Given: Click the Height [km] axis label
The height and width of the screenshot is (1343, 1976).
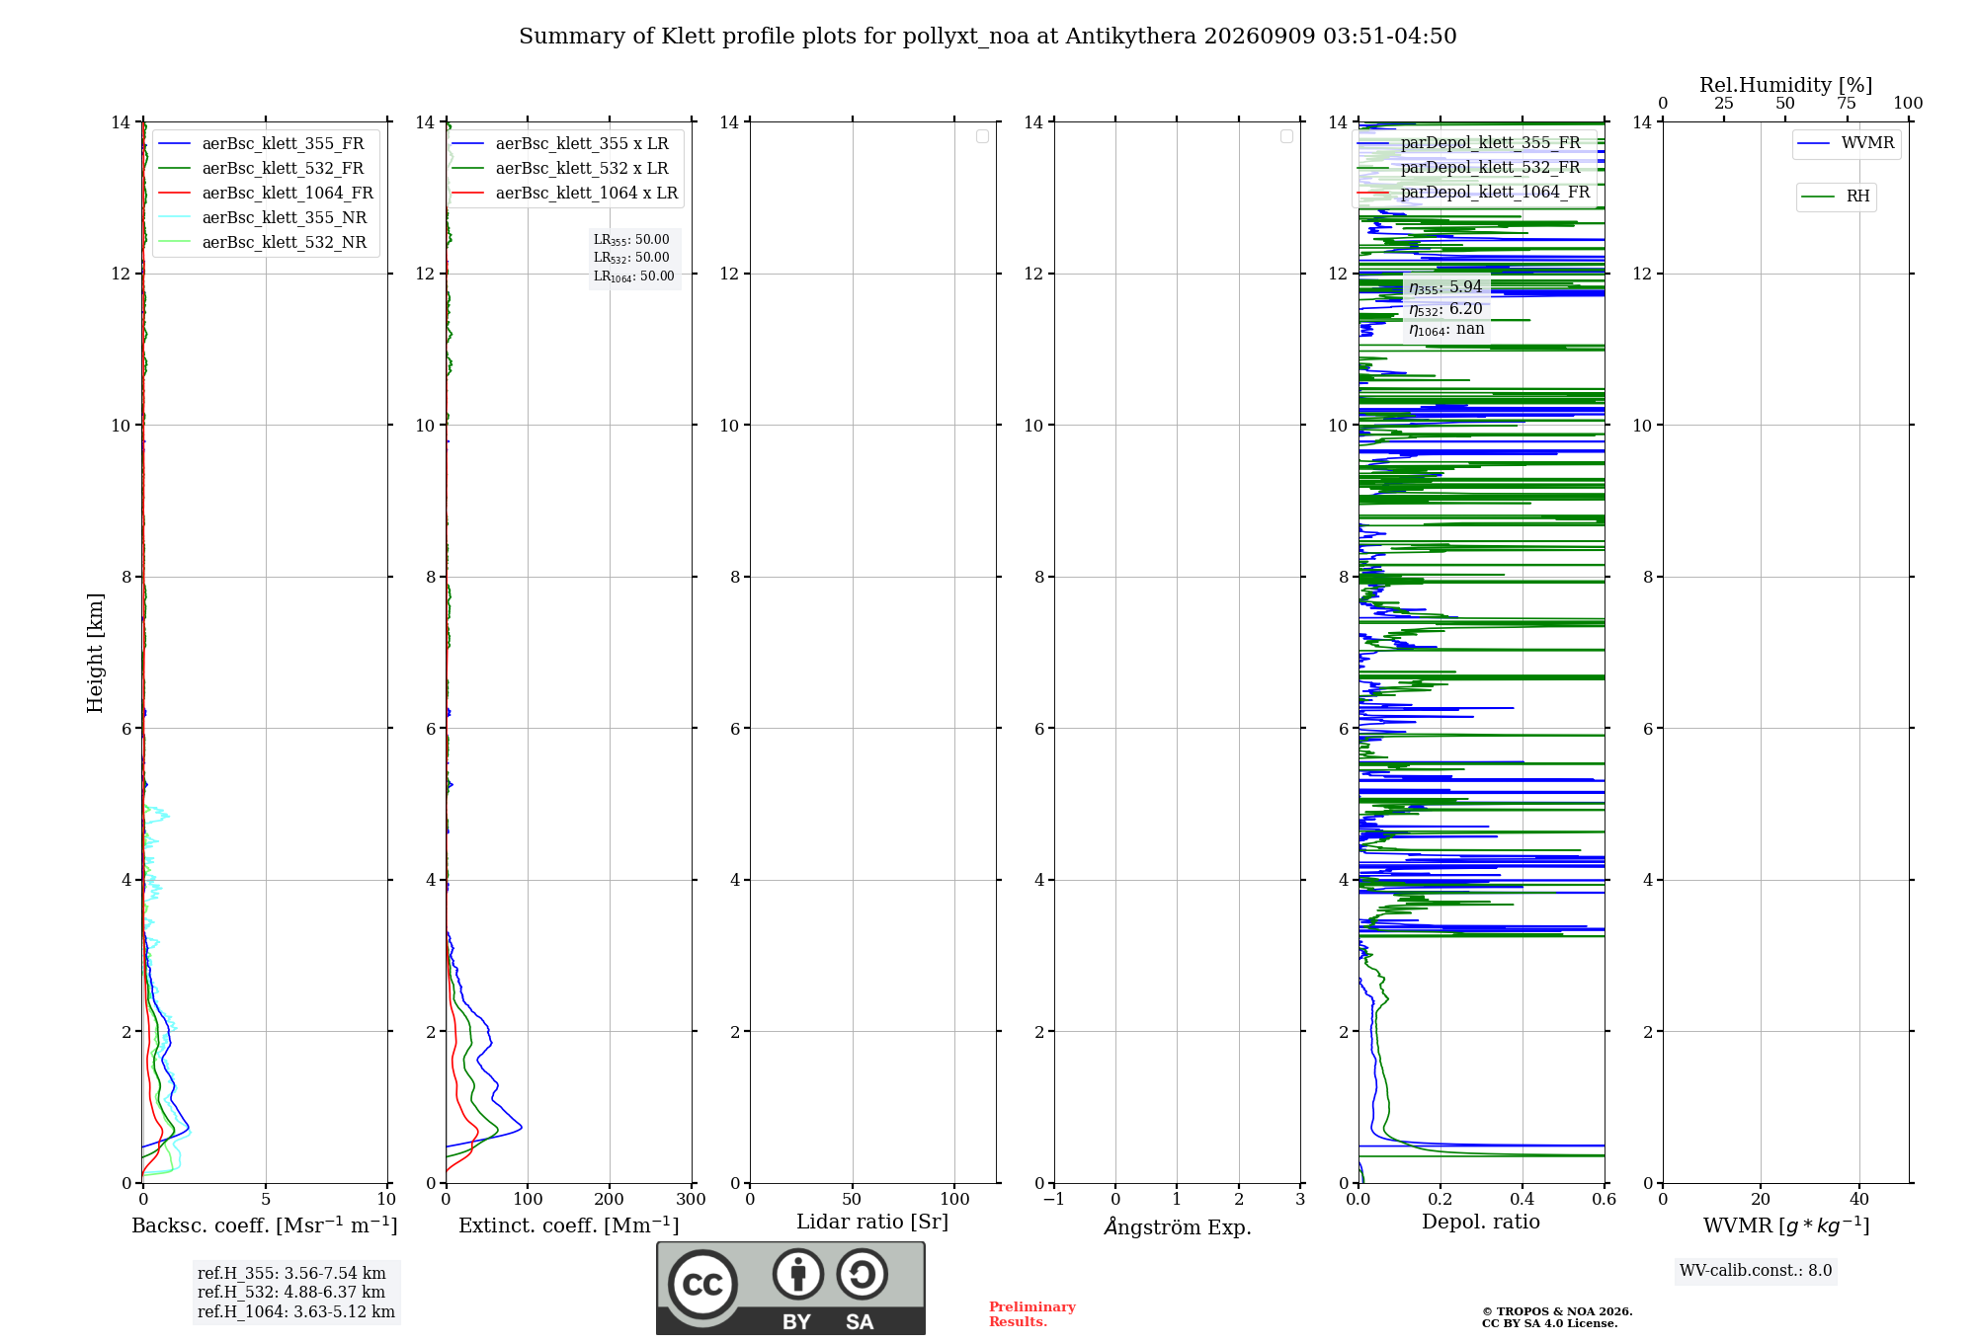Looking at the screenshot, I should [x=95, y=653].
